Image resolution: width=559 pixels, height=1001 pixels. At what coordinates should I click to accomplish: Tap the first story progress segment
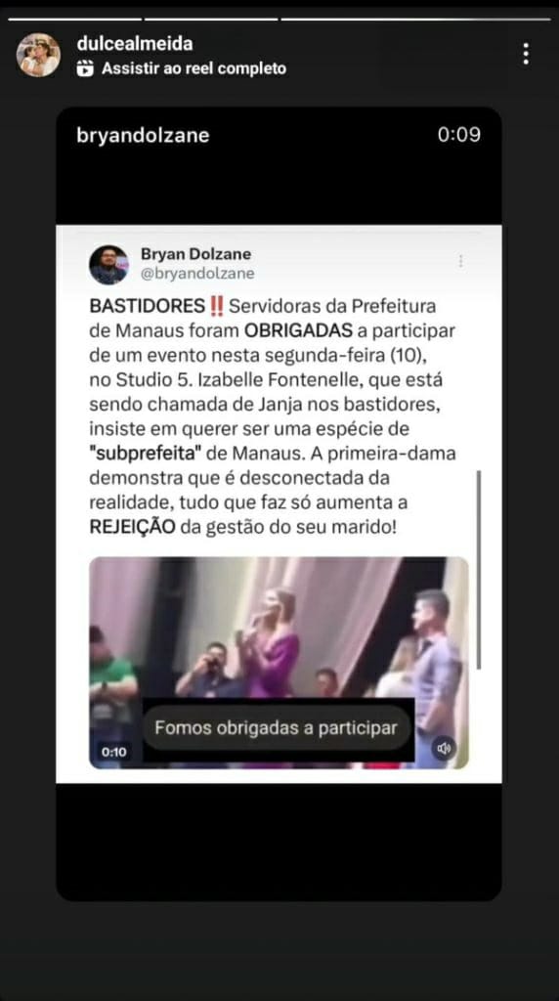click(74, 20)
